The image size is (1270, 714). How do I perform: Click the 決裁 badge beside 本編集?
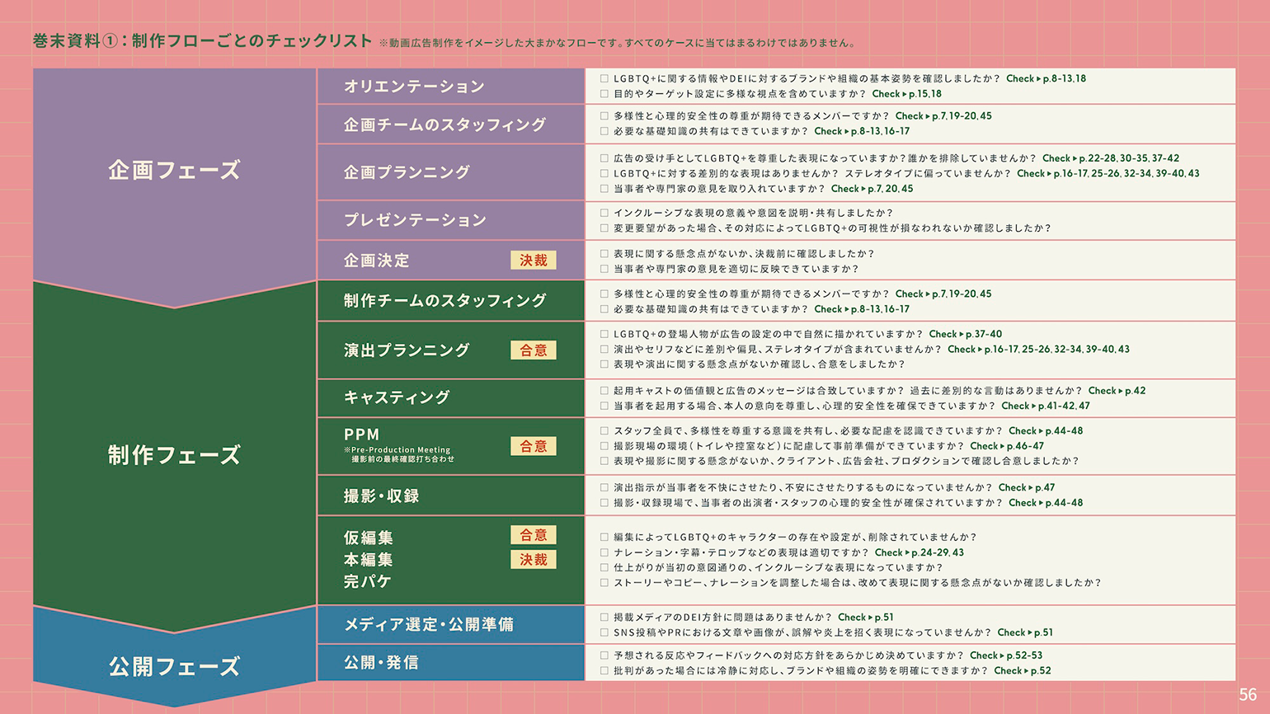(x=533, y=560)
